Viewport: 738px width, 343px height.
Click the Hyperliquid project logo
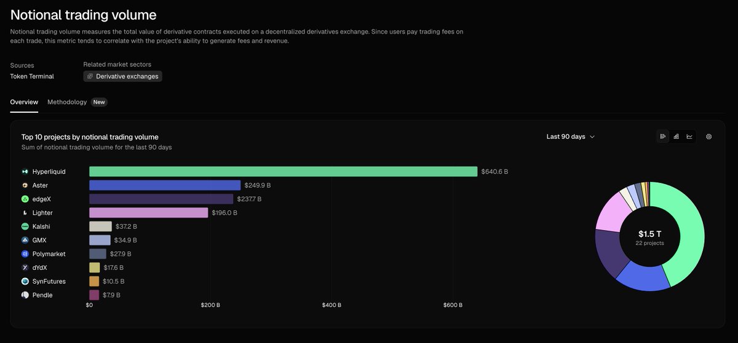click(x=25, y=172)
